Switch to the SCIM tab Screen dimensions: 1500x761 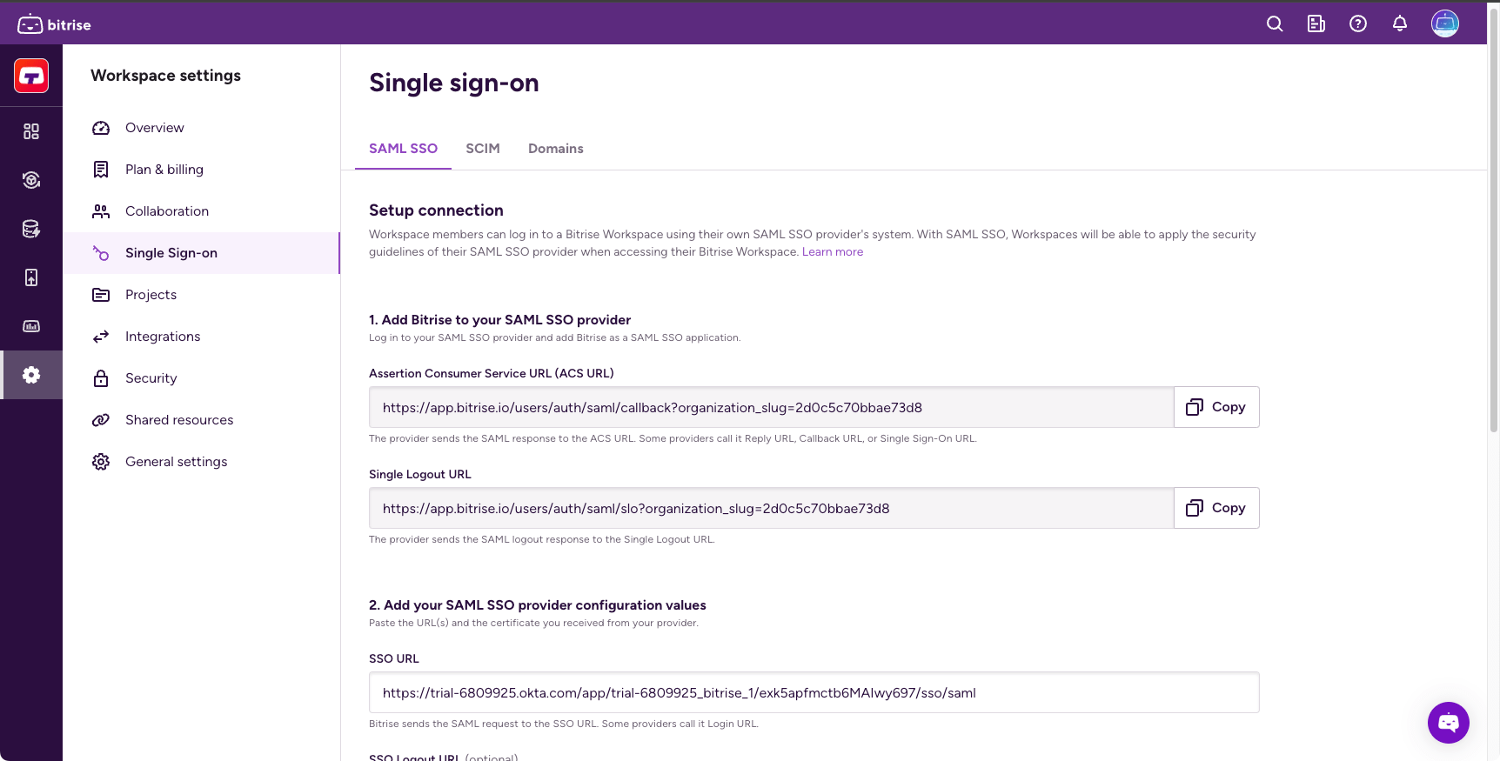coord(483,149)
